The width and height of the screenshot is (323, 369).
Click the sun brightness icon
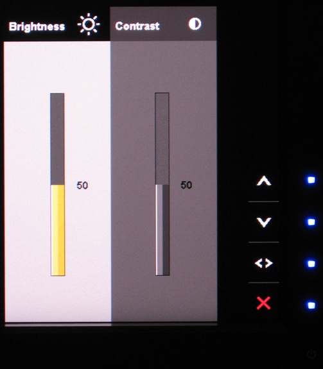point(89,24)
